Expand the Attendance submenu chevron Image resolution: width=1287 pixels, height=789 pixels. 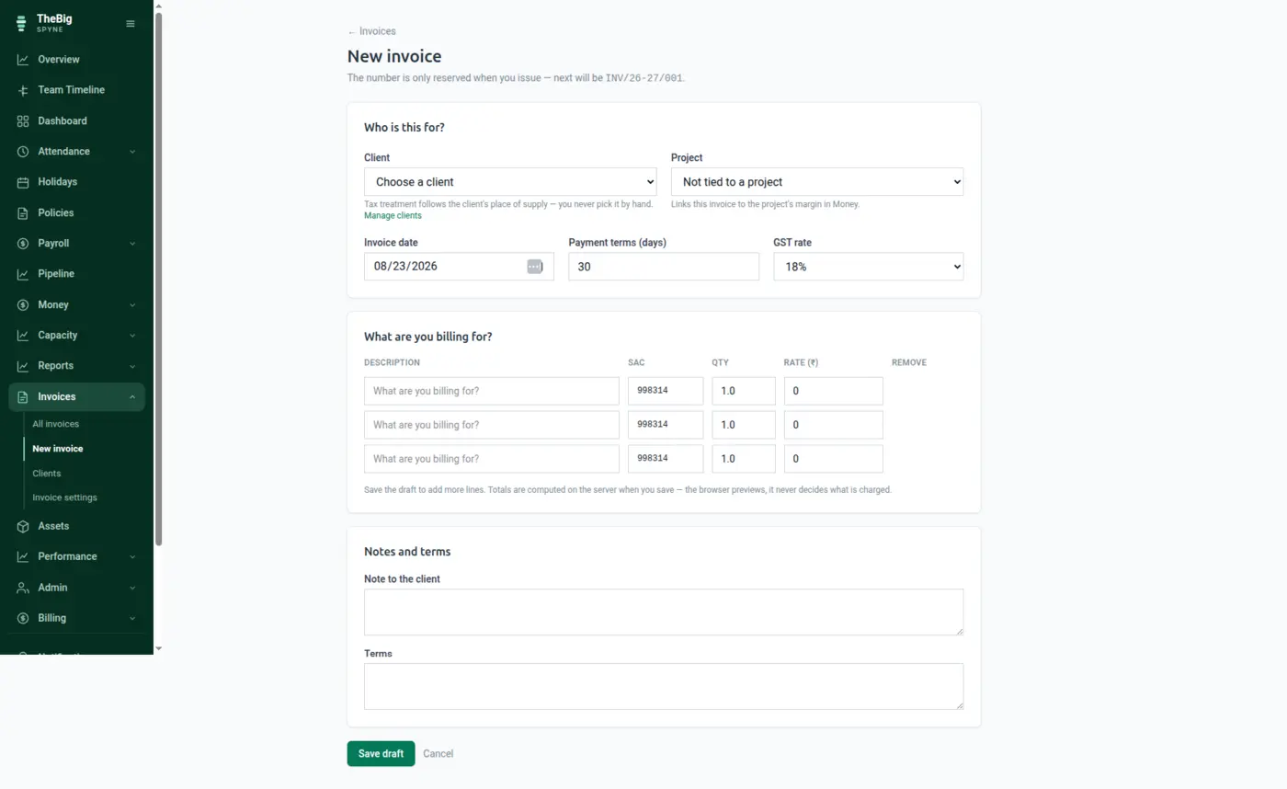pyautogui.click(x=132, y=152)
